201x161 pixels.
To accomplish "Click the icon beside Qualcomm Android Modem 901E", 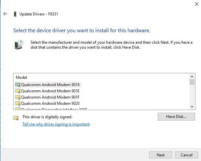I will click(18, 91).
